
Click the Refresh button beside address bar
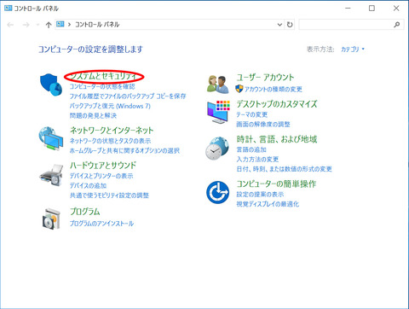coord(290,25)
